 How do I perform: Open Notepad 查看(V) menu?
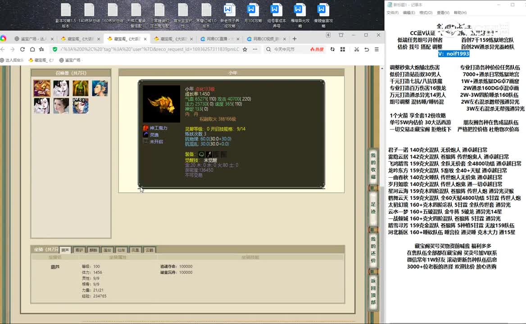coord(443,13)
